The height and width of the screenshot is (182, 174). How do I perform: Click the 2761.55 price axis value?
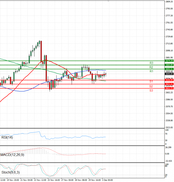(169, 23)
